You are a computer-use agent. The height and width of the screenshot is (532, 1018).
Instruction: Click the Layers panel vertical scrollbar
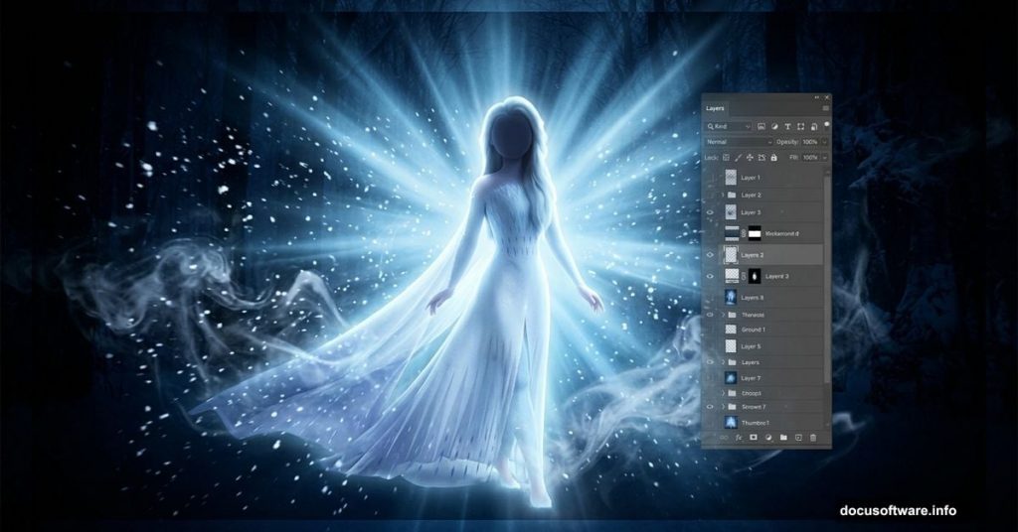point(827,279)
